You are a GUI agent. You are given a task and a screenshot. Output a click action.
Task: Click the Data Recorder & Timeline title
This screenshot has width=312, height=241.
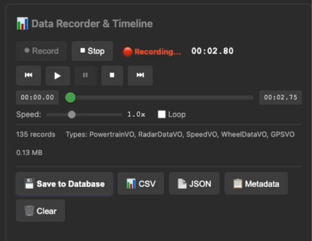[x=92, y=24]
